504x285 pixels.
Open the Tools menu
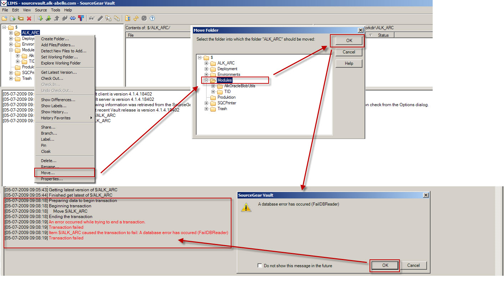pos(55,10)
